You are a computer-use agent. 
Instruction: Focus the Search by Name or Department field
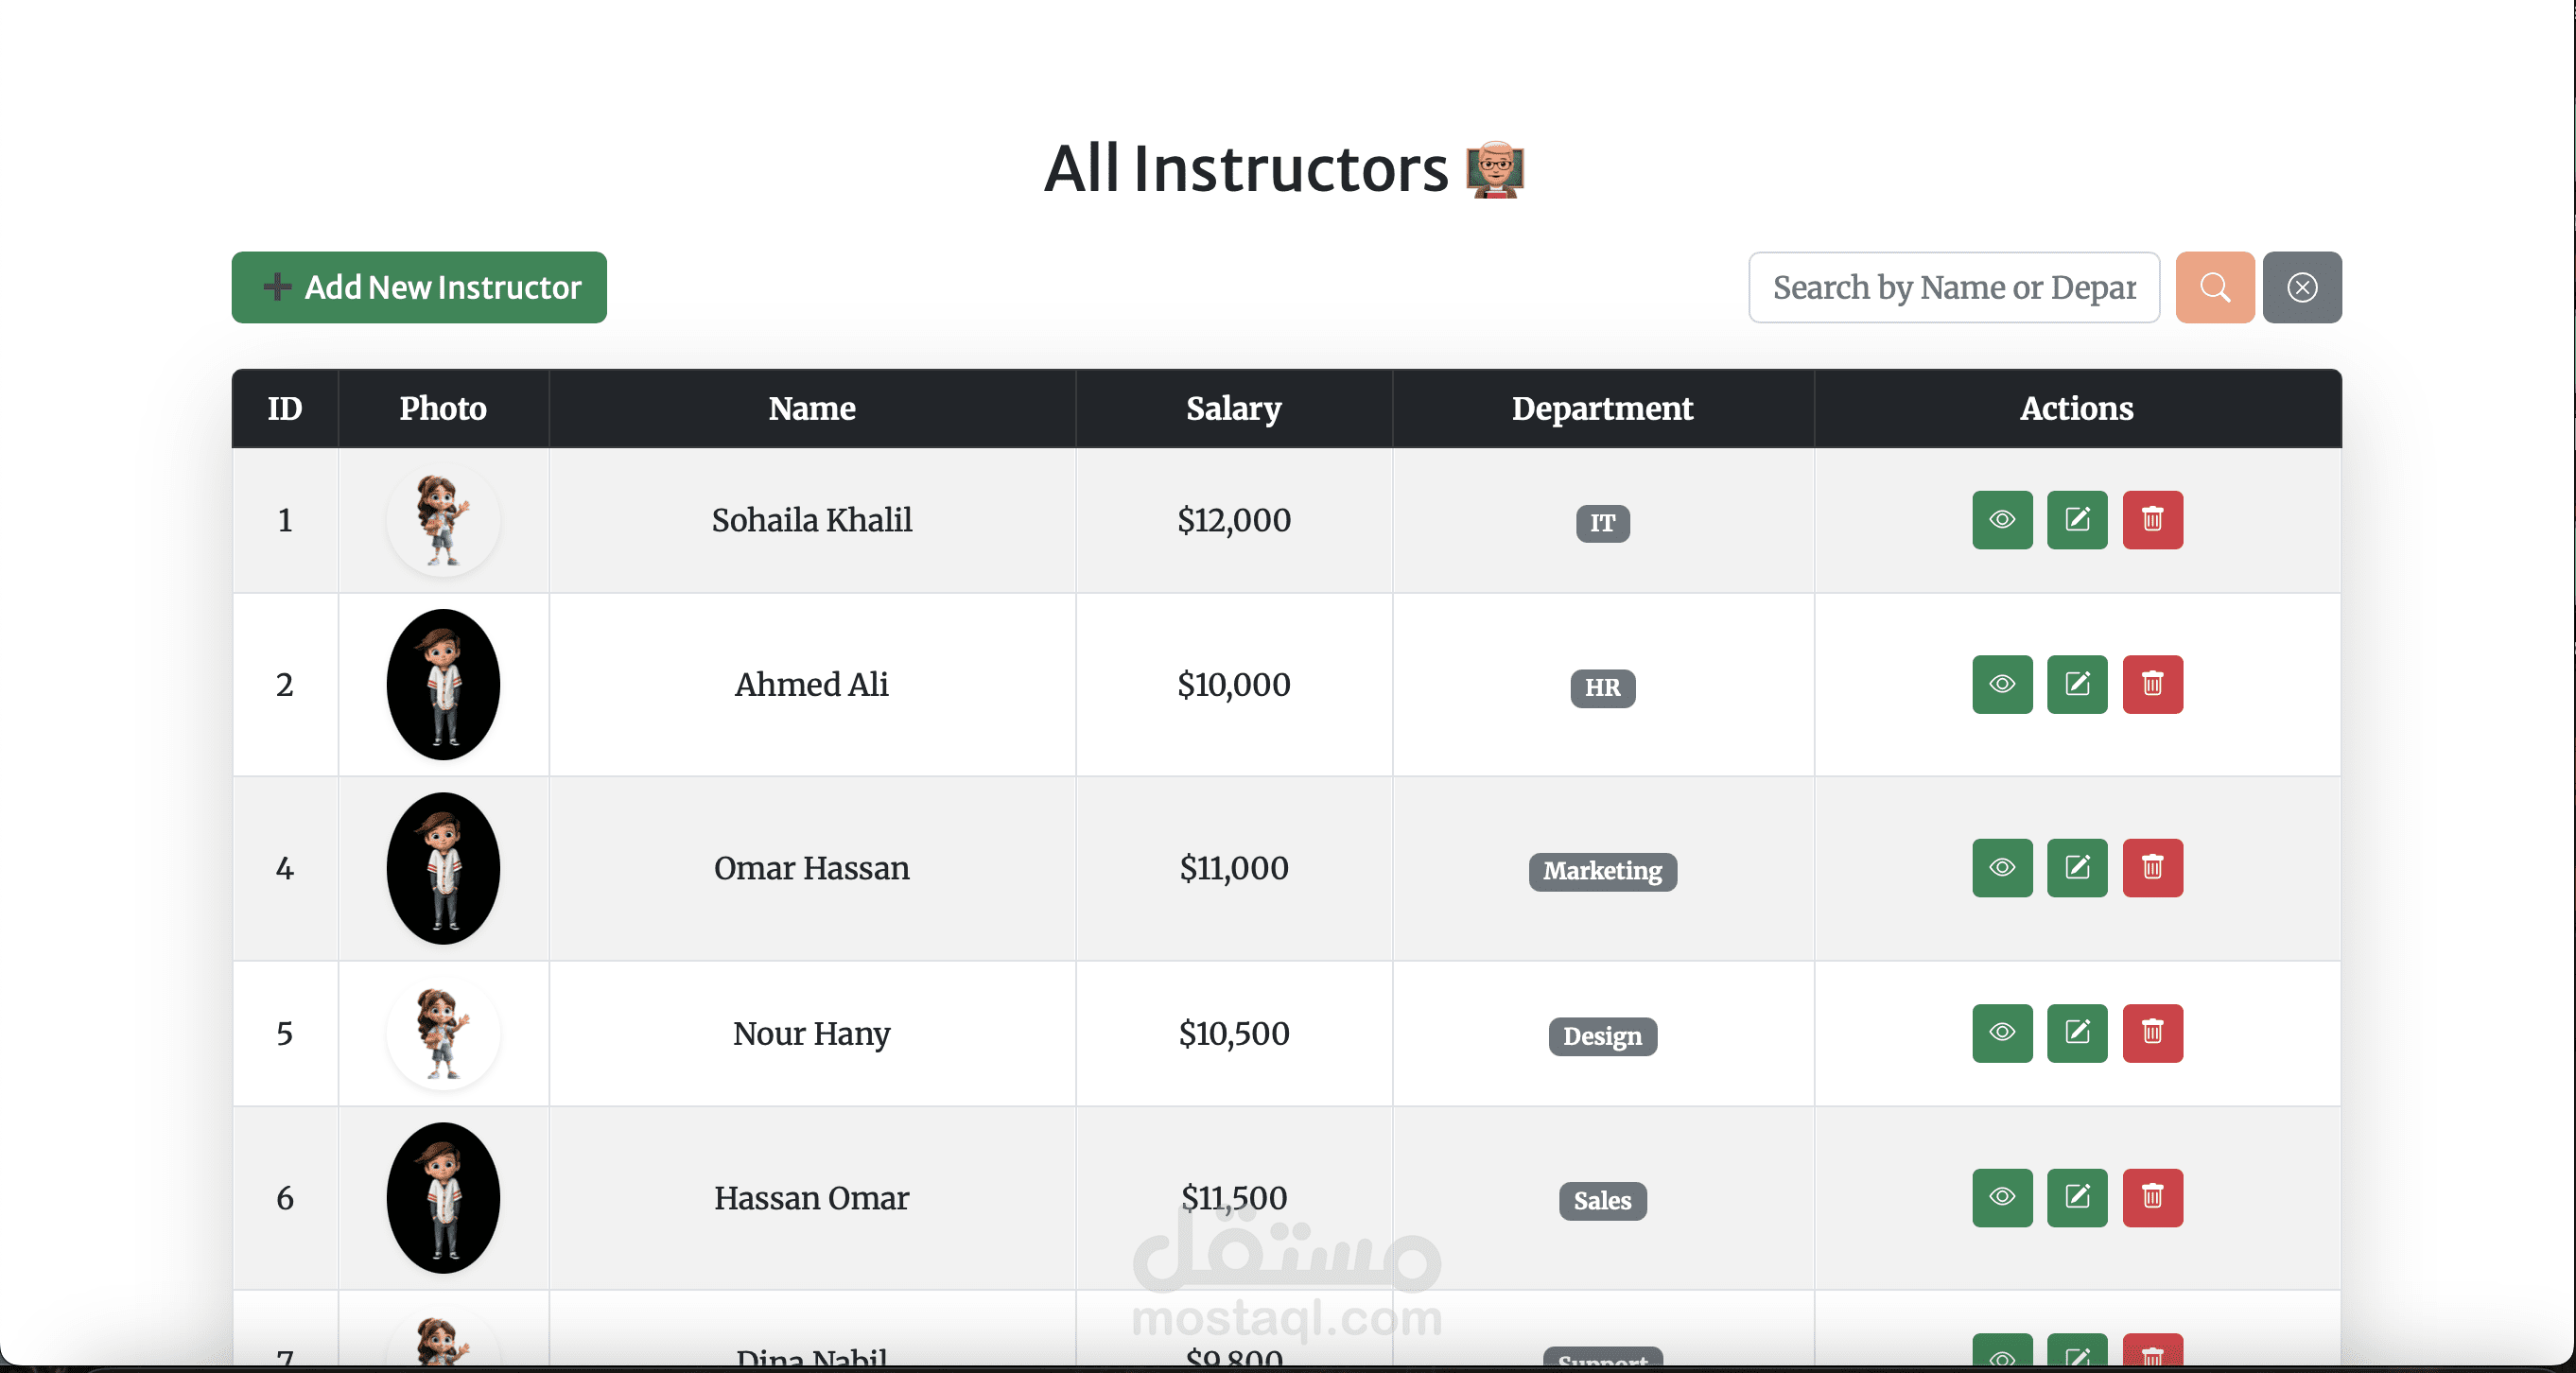click(x=1953, y=287)
